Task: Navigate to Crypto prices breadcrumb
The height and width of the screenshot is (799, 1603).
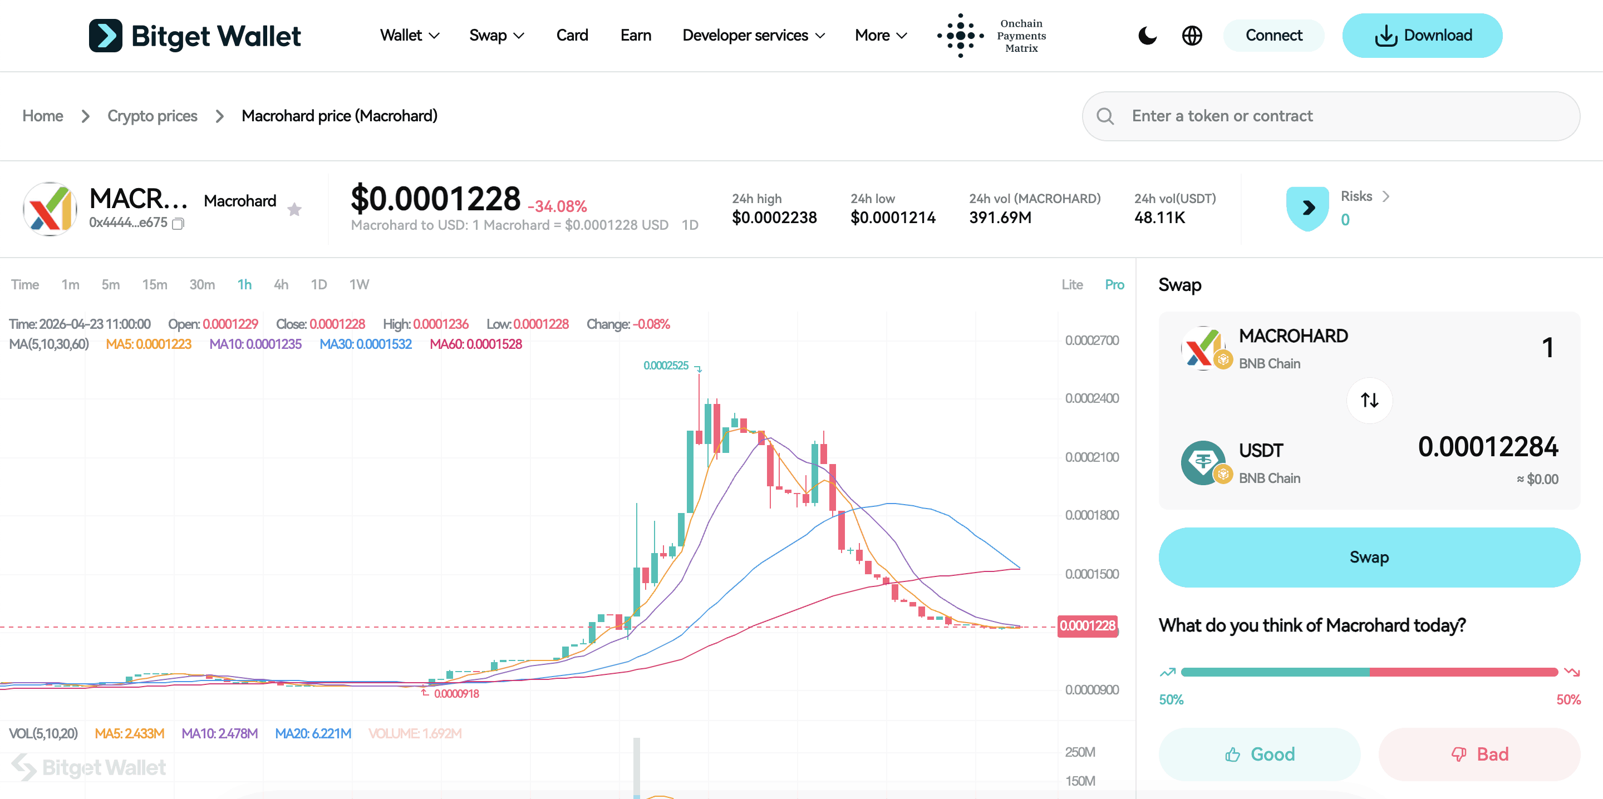Action: (x=152, y=116)
